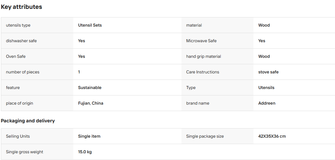The image size is (335, 160).
Task: Click the dishwasher safe Yes value
Action: [82, 41]
